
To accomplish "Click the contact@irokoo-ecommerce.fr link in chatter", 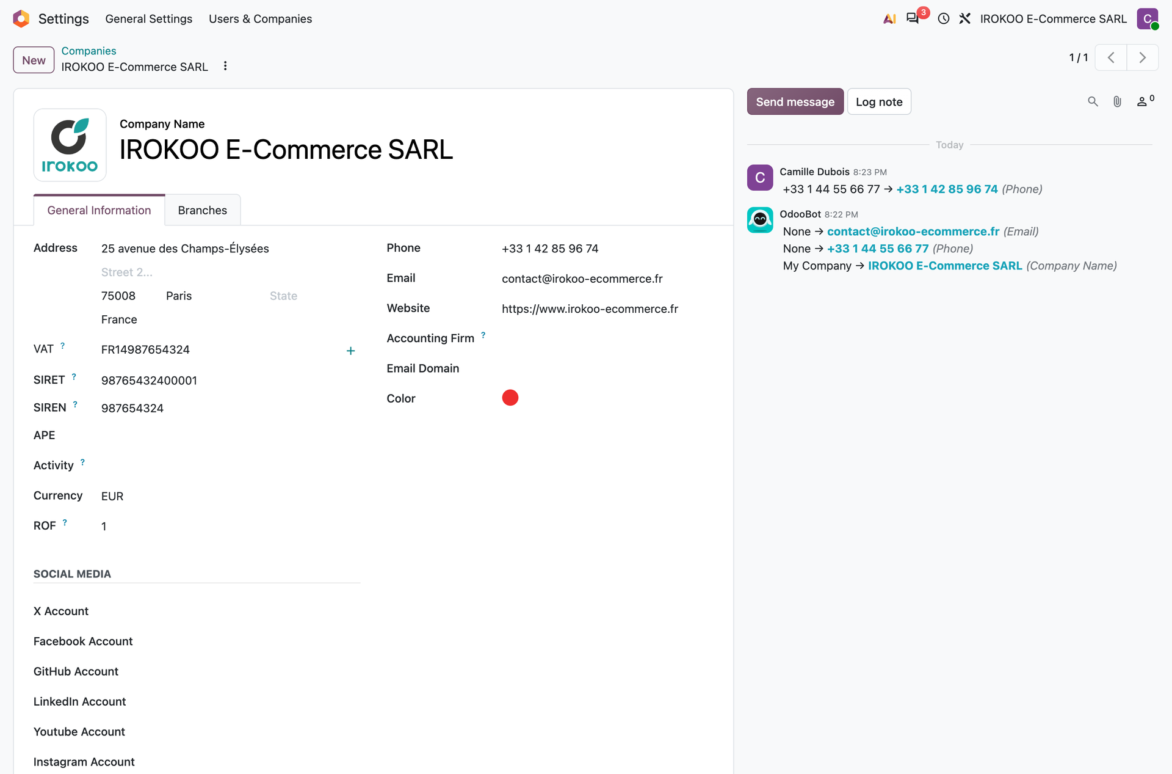I will [913, 232].
